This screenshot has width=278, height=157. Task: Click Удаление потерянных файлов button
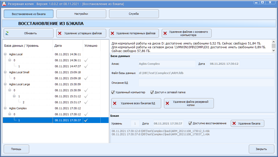coord(134,33)
